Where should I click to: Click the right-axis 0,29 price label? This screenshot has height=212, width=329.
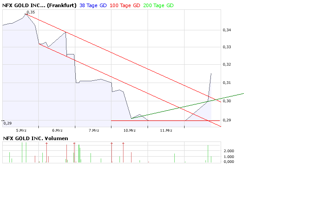click(x=227, y=120)
